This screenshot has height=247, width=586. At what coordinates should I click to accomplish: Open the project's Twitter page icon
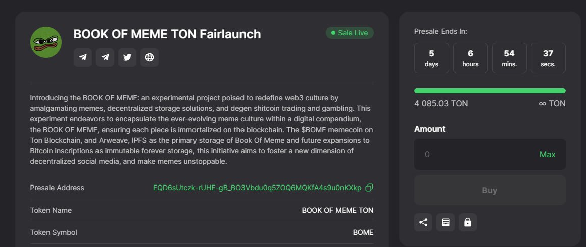pos(127,57)
